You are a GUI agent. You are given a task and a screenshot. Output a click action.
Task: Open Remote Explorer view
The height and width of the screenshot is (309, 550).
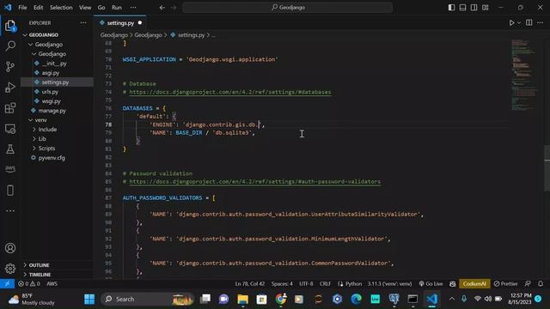pyautogui.click(x=10, y=129)
